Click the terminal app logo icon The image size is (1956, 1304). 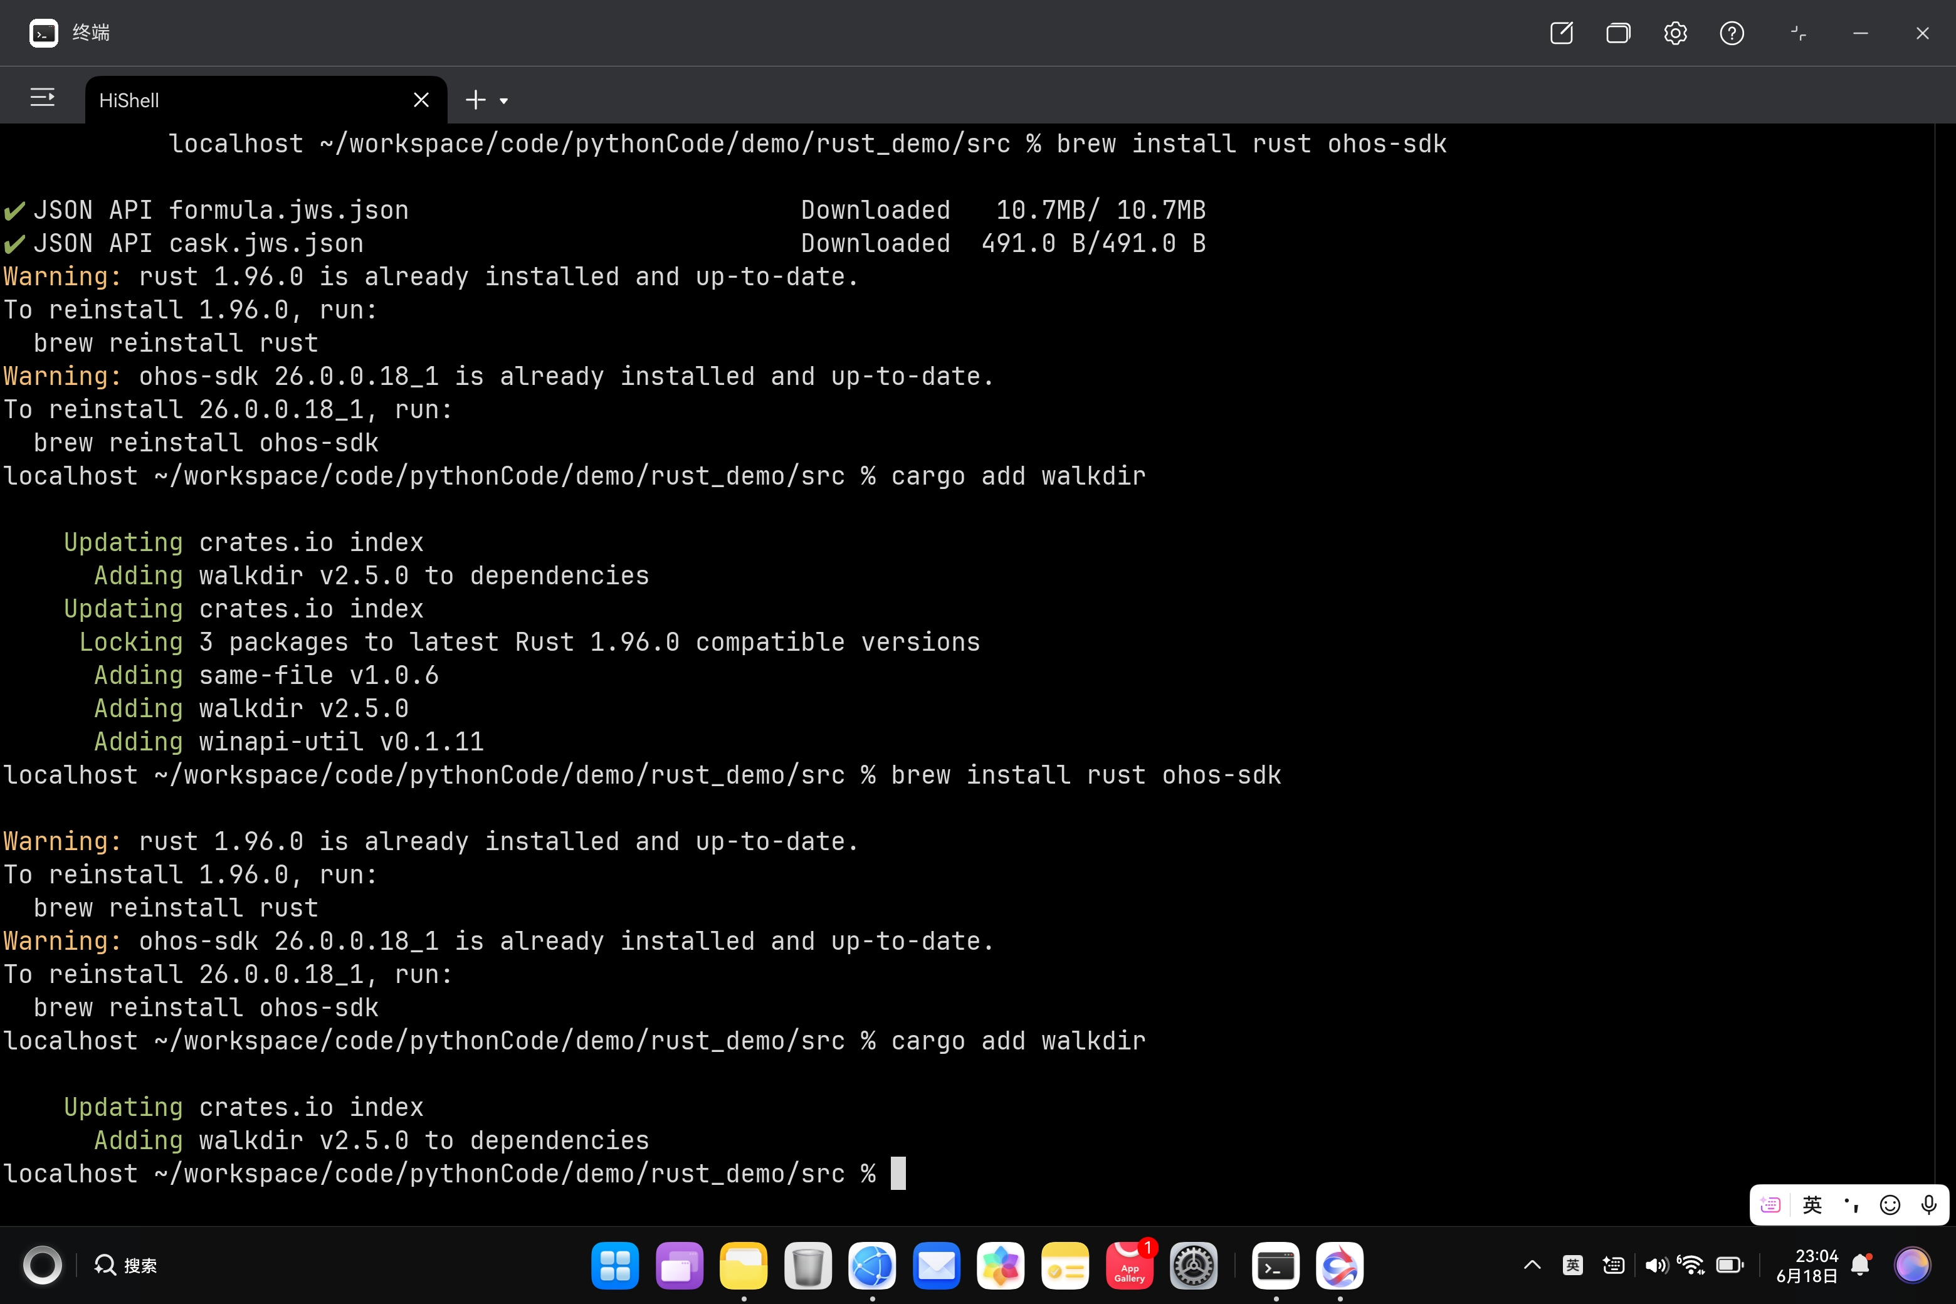43,33
